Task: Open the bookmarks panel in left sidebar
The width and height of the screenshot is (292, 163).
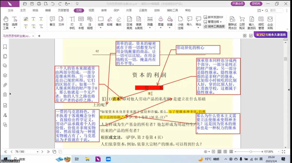Action: [x=5, y=47]
